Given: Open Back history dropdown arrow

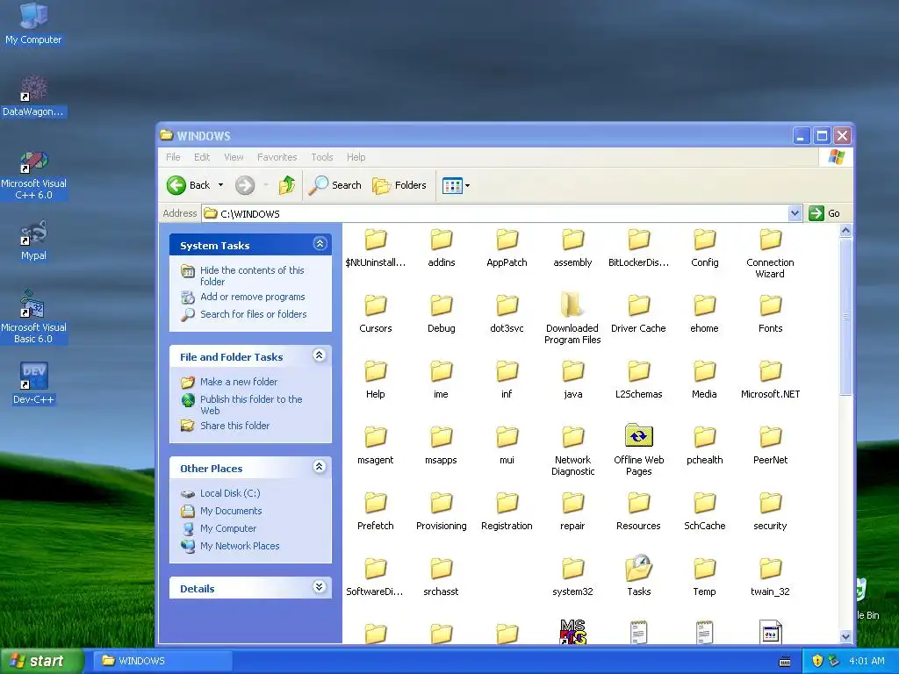Looking at the screenshot, I should [x=220, y=185].
